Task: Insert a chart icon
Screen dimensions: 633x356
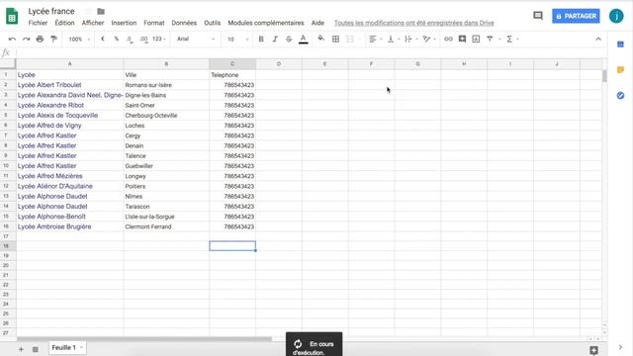Action: click(x=476, y=40)
